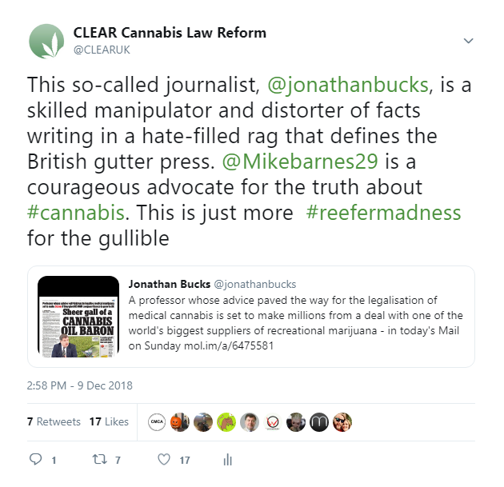The height and width of the screenshot is (487, 504).
Task: Click the green horse liker avatar
Action: pos(226,422)
